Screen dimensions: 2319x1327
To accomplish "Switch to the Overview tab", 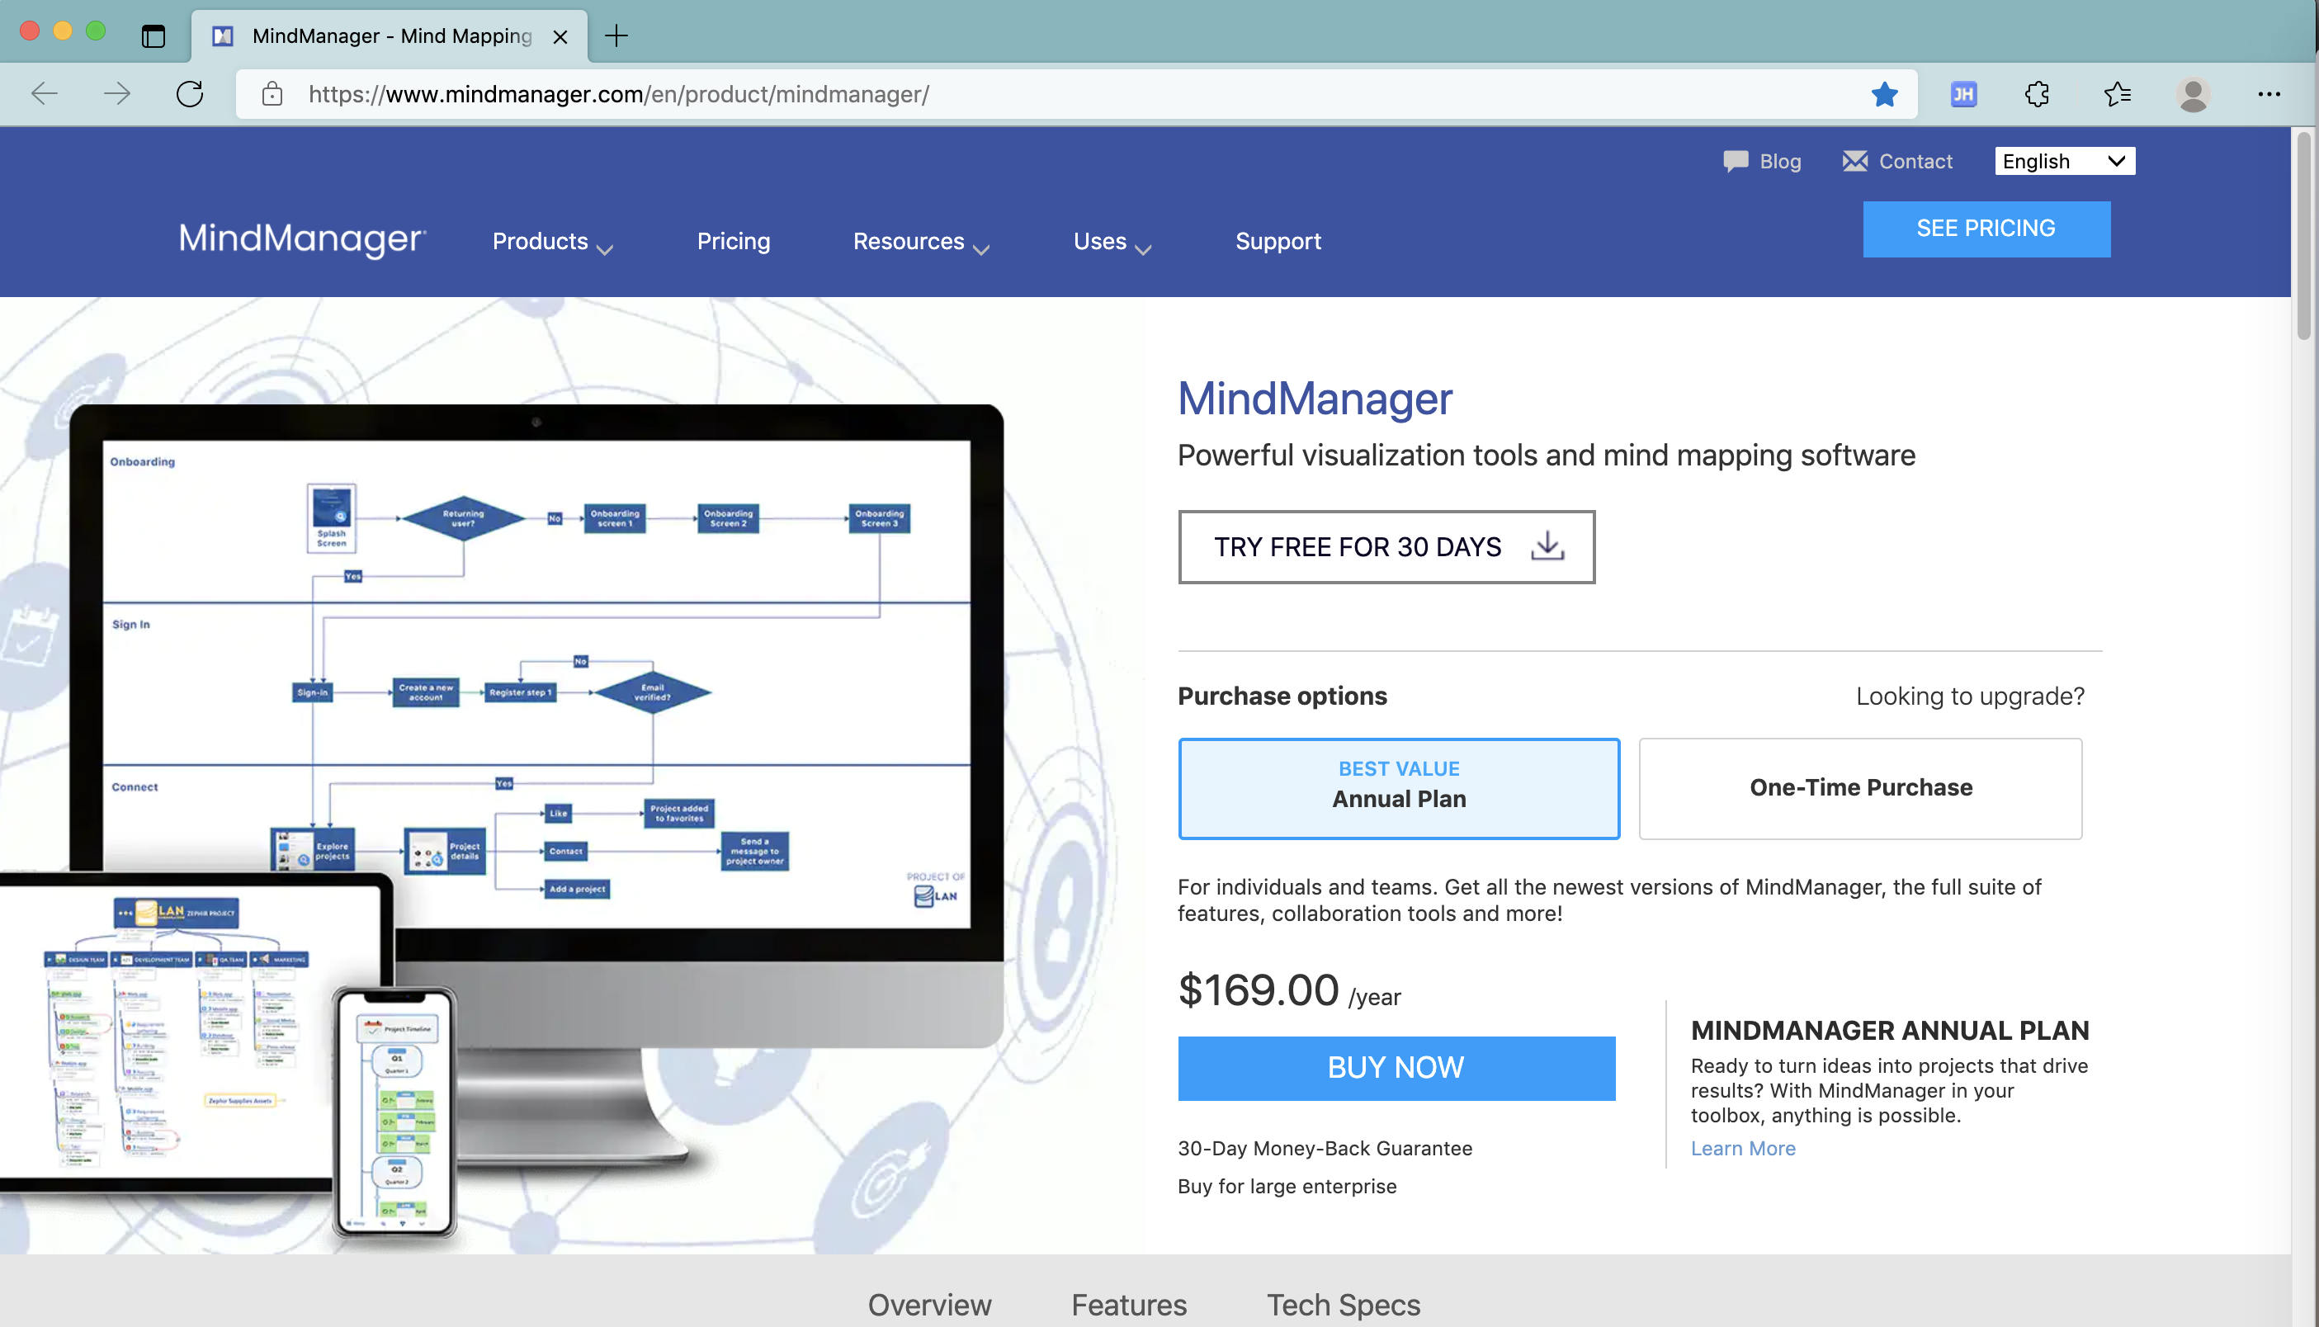I will [x=928, y=1304].
